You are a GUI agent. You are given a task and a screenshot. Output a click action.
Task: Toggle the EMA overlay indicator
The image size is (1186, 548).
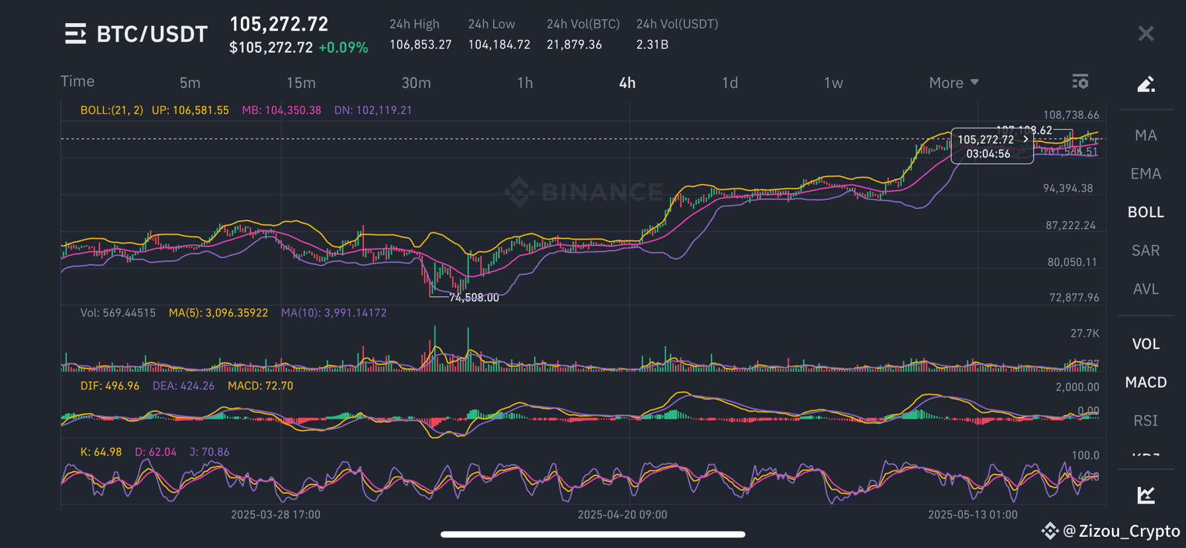[1146, 174]
